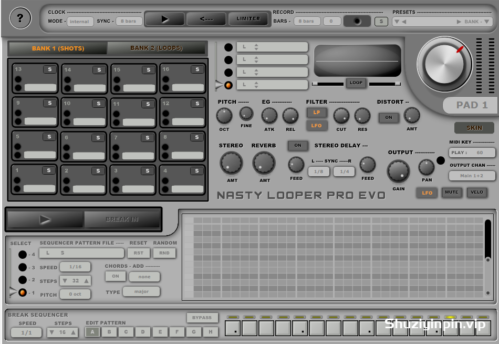This screenshot has height=344, width=499.
Task: Open clock MODE internal dropdown
Action: point(80,22)
